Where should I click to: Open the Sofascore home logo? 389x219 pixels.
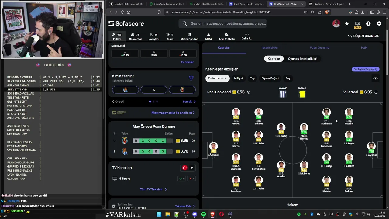click(126, 24)
